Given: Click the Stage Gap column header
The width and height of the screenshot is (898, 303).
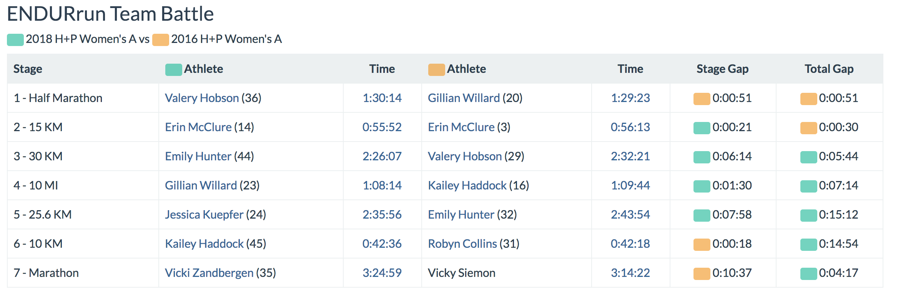Looking at the screenshot, I should tap(722, 69).
